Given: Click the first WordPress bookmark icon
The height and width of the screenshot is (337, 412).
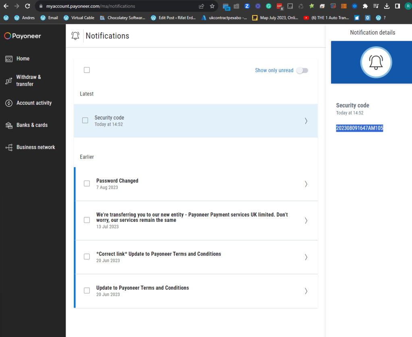Looking at the screenshot, I should pos(6,18).
